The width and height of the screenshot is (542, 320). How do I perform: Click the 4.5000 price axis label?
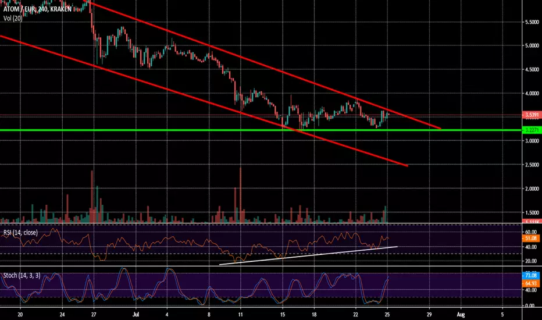click(x=532, y=70)
